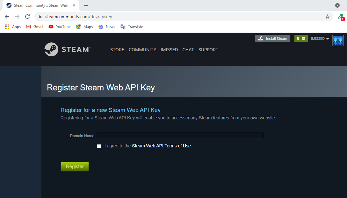This screenshot has height=198, width=347.
Task: Open the Chrome profile dropdown arrow icon
Action: coord(337,5)
